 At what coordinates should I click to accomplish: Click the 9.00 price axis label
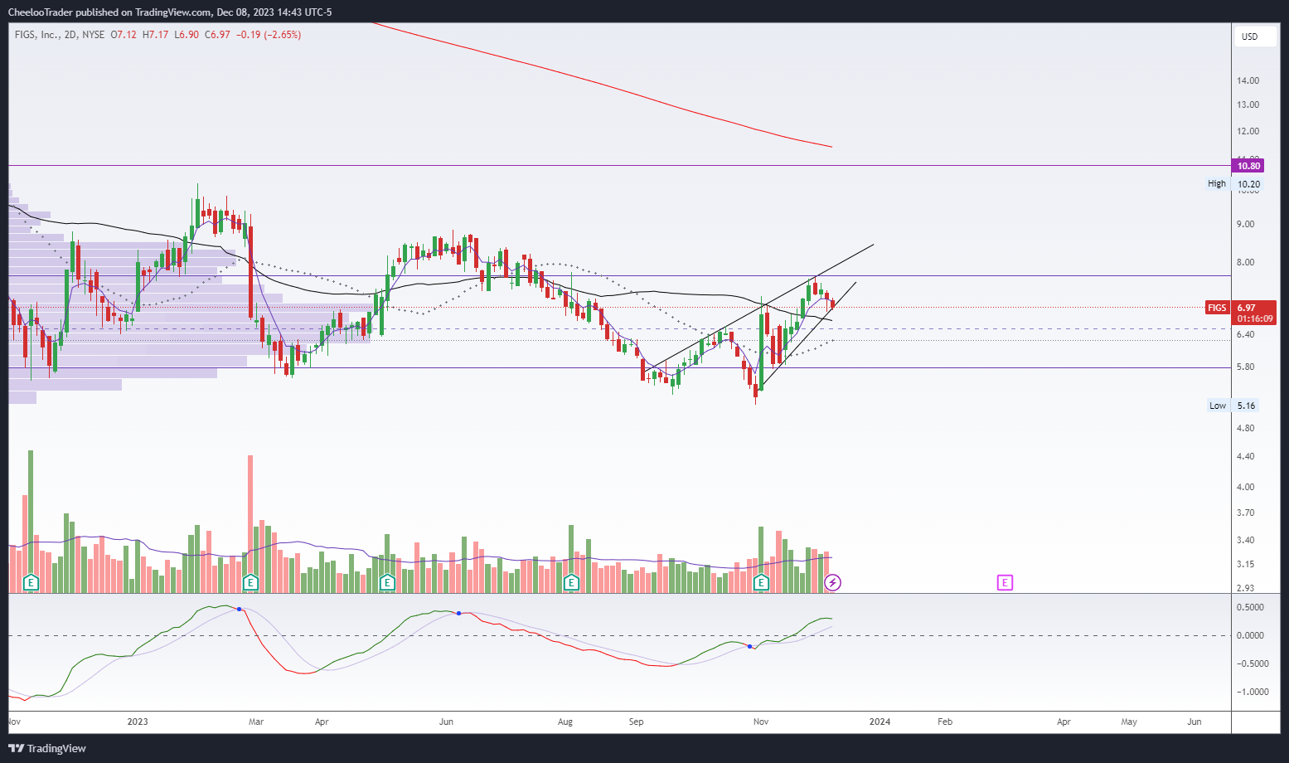(x=1245, y=224)
